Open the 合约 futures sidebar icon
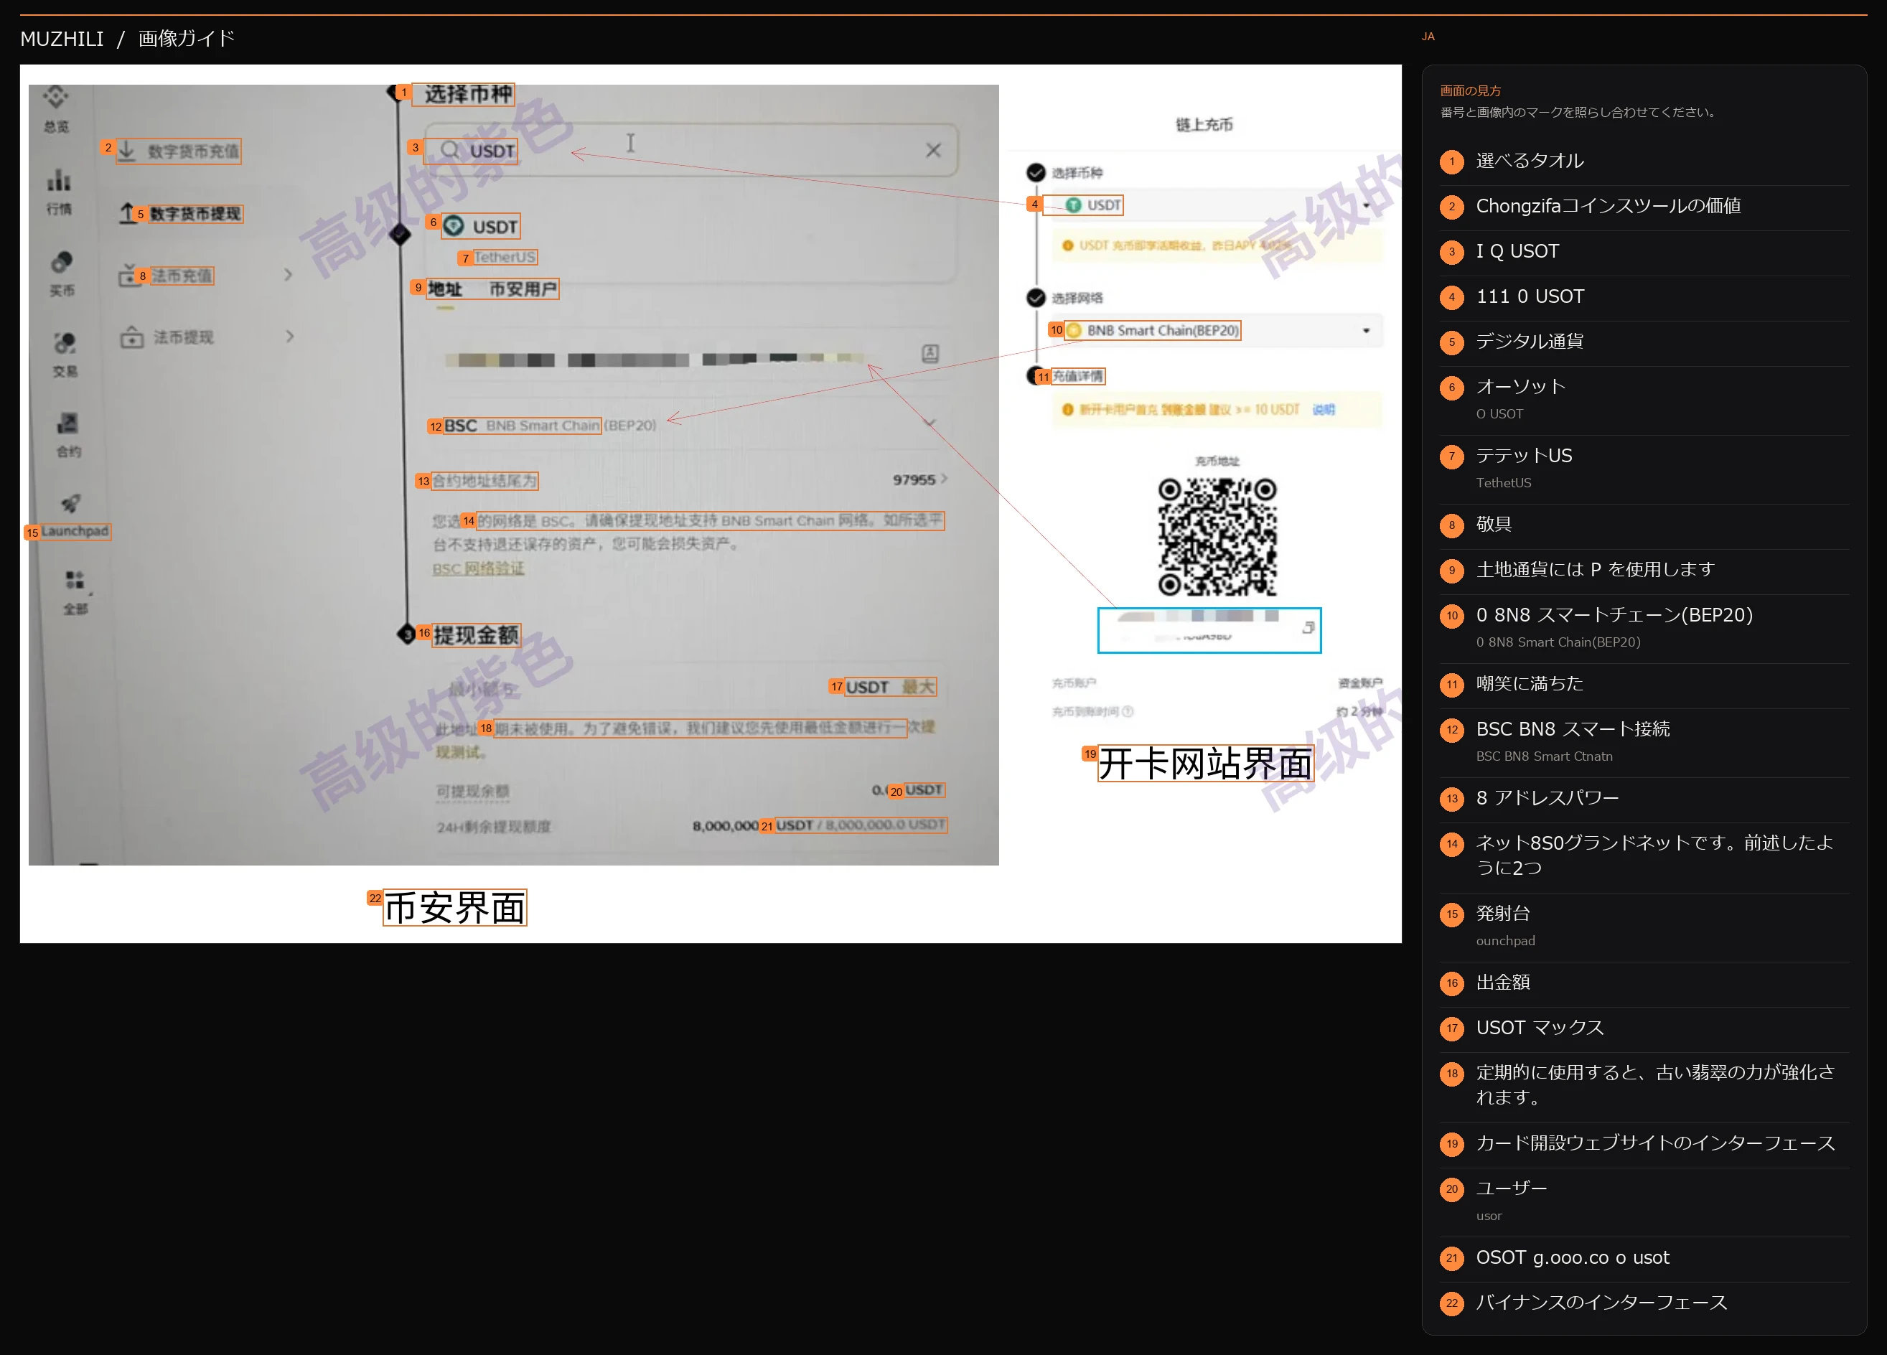 click(67, 423)
